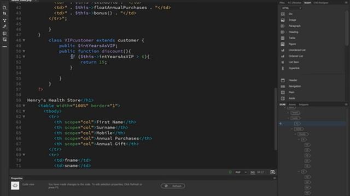Select the table node in DOM tree
350x196 pixels.
tap(299, 129)
